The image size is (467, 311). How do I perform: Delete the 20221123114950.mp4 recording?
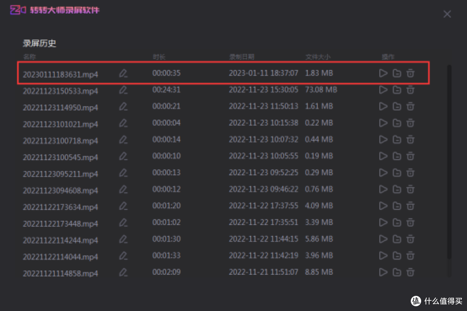tap(410, 106)
